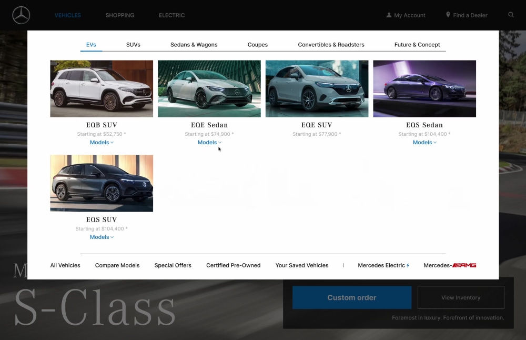Open the EQS SUV car image
The image size is (526, 340).
point(102,183)
